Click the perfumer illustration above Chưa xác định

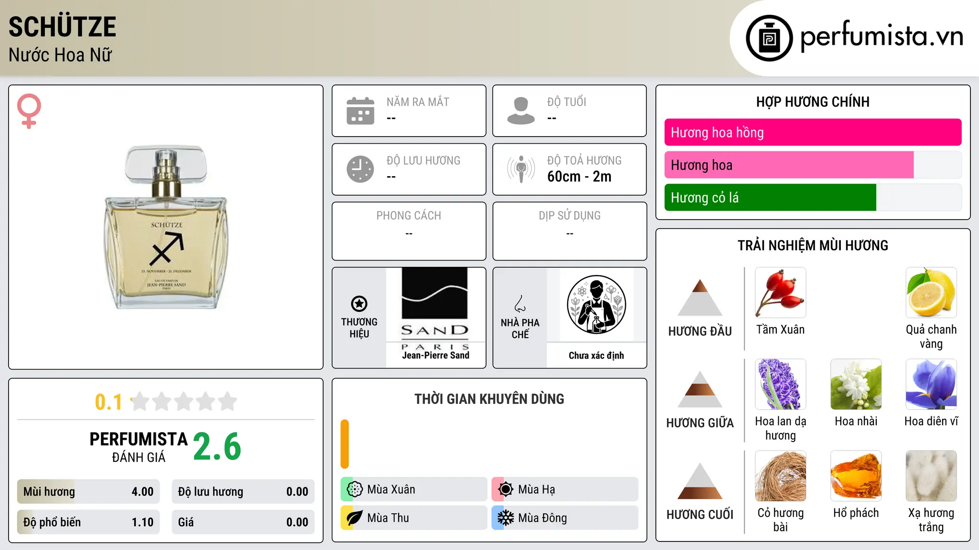pyautogui.click(x=597, y=305)
